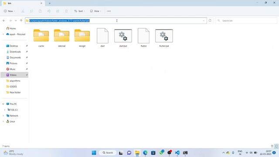This screenshot has width=279, height=157.
Task: Select This PC in navigation pane
Action: (13, 104)
